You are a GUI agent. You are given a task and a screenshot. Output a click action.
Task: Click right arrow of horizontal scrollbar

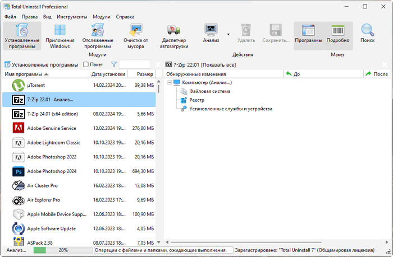tap(387, 242)
